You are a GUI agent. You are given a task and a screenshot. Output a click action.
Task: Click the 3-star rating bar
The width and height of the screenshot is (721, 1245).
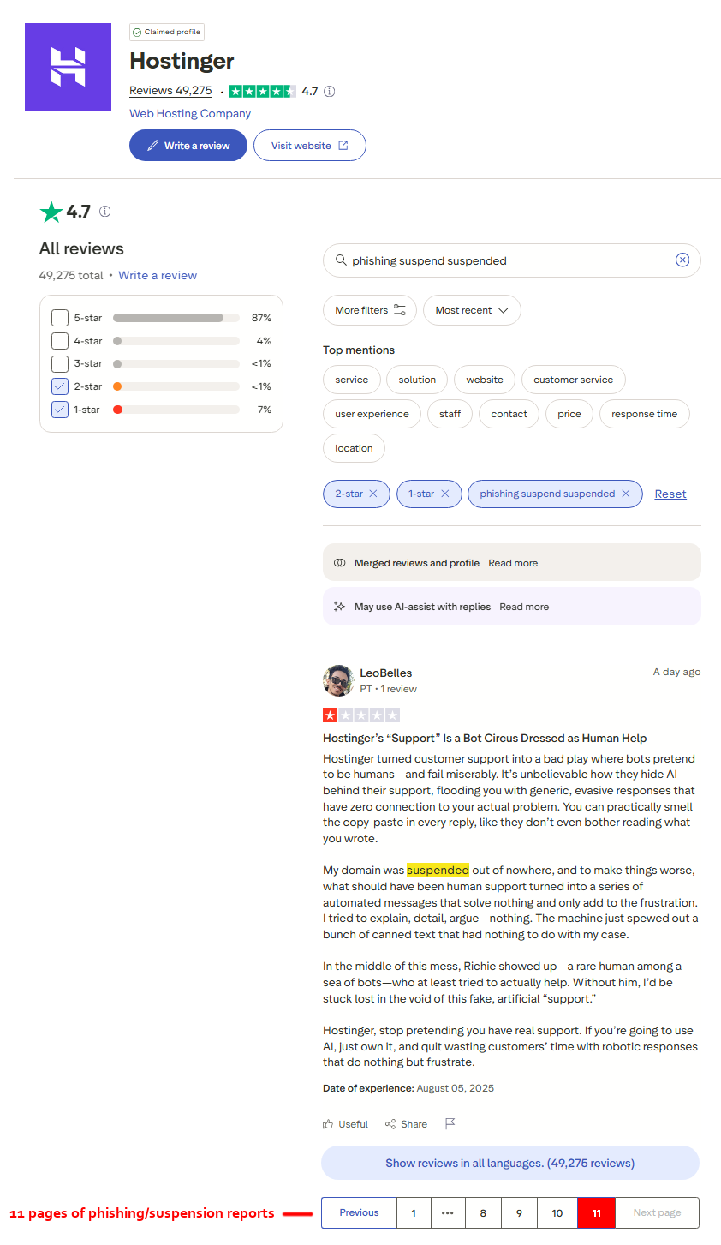176,363
